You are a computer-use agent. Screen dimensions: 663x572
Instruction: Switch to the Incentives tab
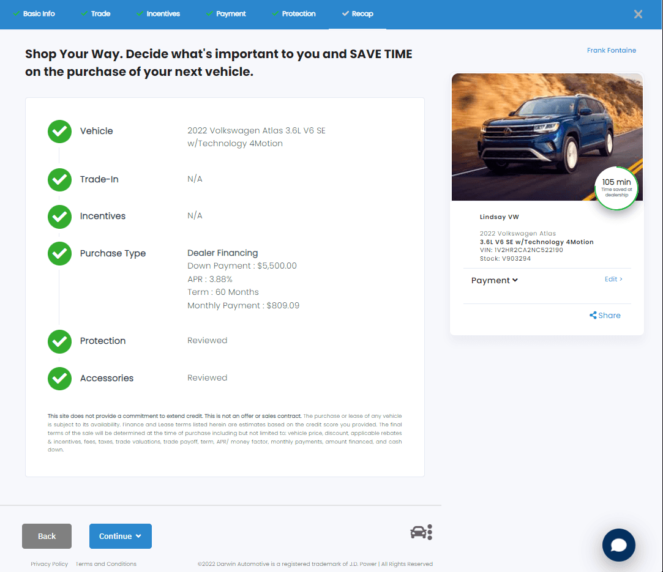(159, 14)
